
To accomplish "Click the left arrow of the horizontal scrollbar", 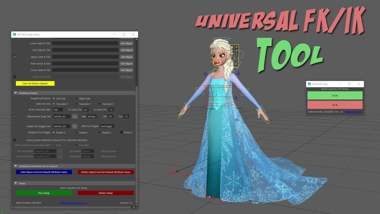I will pos(13,207).
